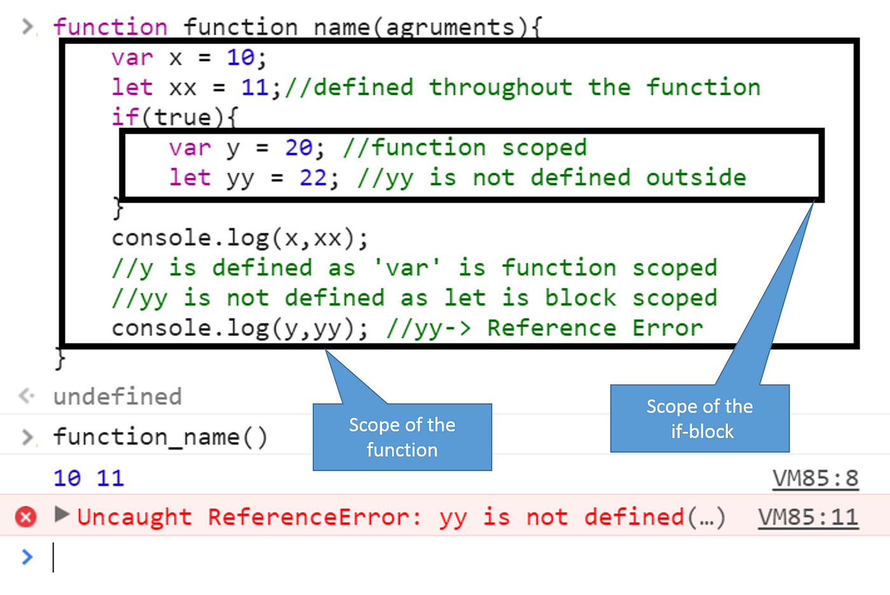Image resolution: width=890 pixels, height=595 pixels.
Task: Click the 'if(true){' line
Action: 175,117
